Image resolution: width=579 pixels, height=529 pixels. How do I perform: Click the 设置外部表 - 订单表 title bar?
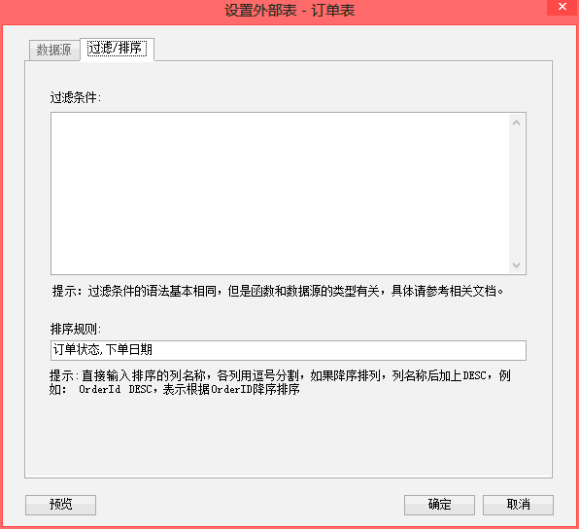tap(289, 11)
